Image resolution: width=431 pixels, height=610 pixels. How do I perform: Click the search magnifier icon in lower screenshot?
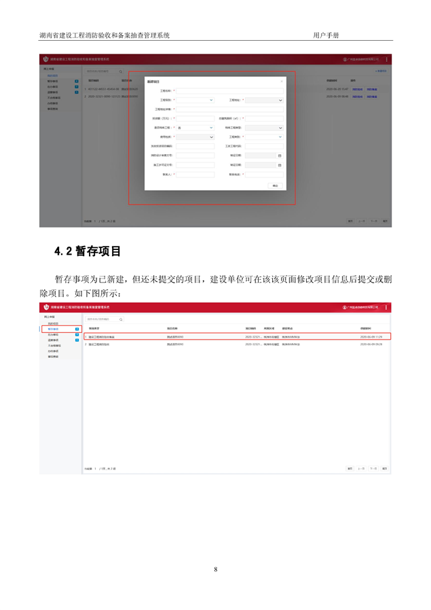click(x=121, y=319)
